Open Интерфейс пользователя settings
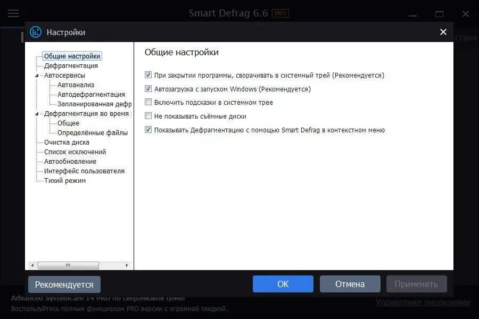This screenshot has height=319, width=479. click(83, 171)
